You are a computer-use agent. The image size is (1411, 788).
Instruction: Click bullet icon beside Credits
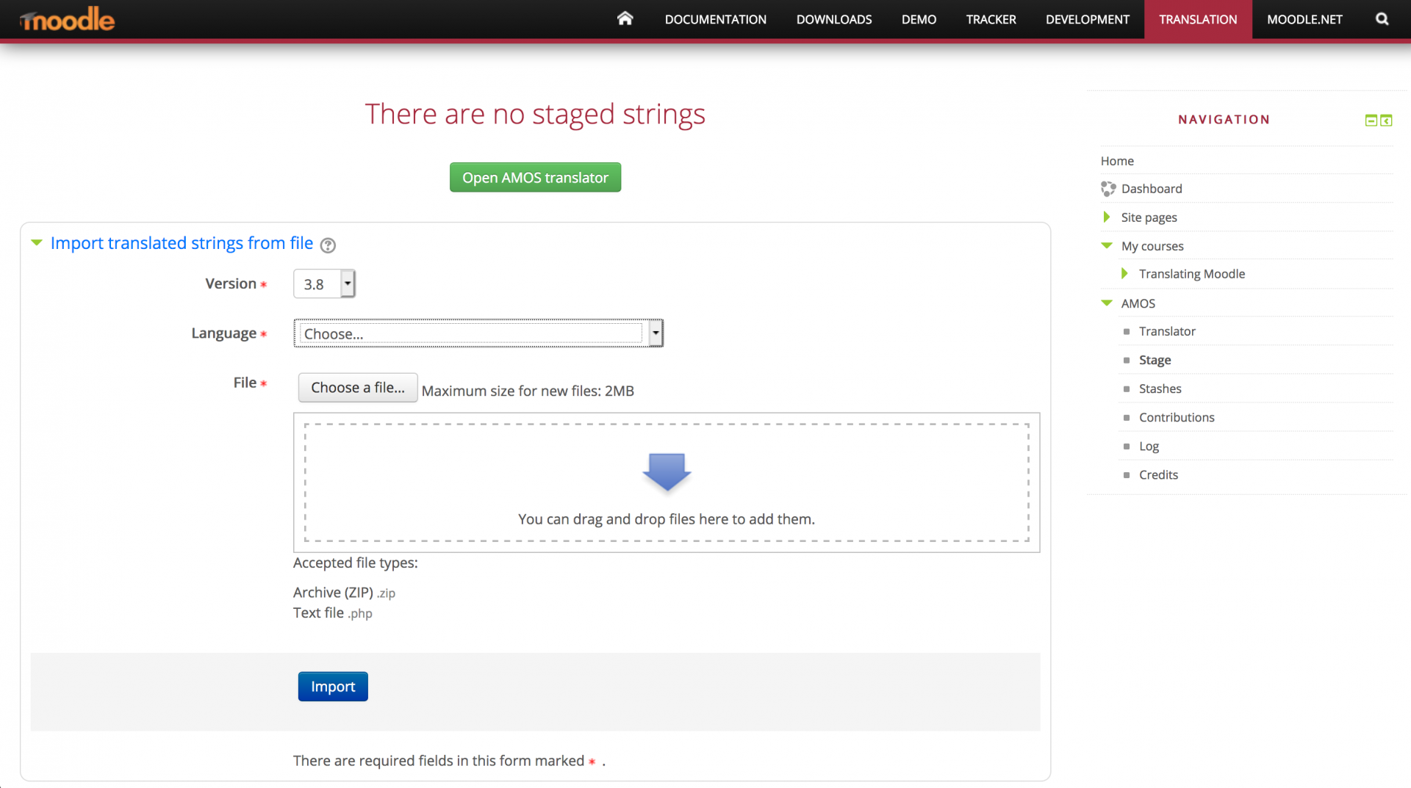[1127, 475]
